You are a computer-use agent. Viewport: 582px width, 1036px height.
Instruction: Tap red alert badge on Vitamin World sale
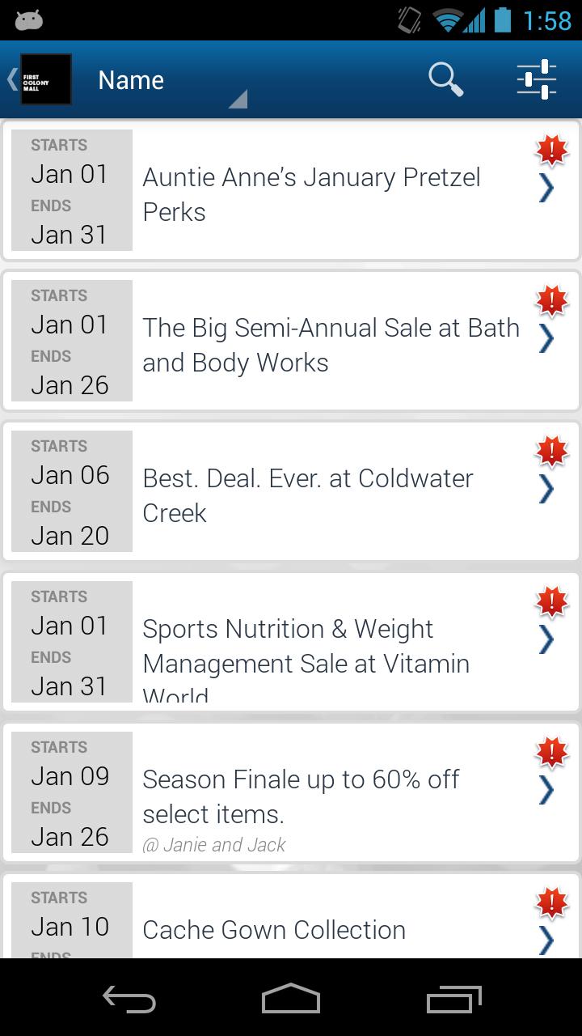pyautogui.click(x=552, y=601)
